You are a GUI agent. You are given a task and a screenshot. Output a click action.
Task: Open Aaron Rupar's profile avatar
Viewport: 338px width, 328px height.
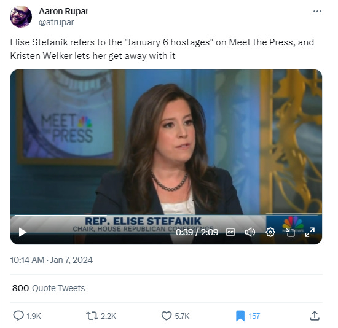click(x=21, y=17)
